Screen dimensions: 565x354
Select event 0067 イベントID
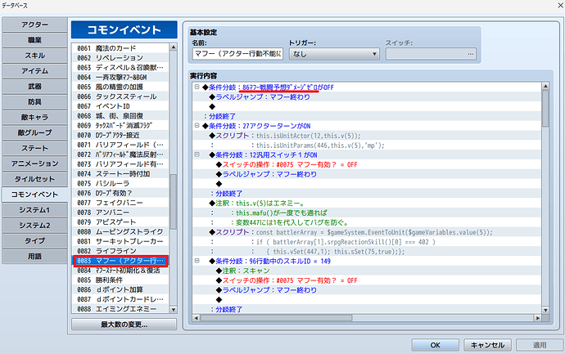120,106
